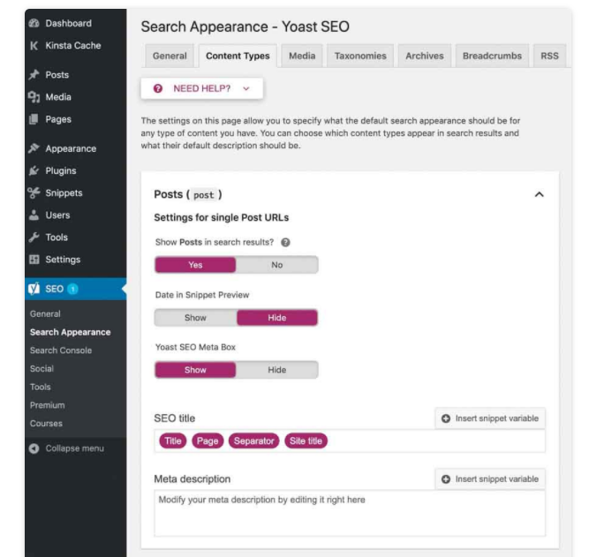Open Search Console submenu link
The width and height of the screenshot is (589, 557).
pos(60,350)
